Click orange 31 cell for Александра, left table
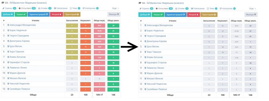The image size is (269, 101). (85, 26)
